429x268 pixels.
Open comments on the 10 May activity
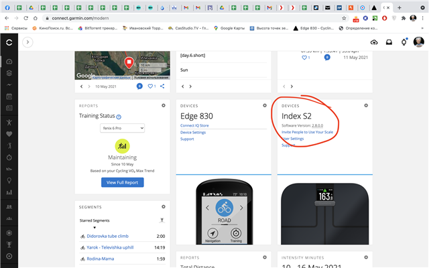pos(139,86)
